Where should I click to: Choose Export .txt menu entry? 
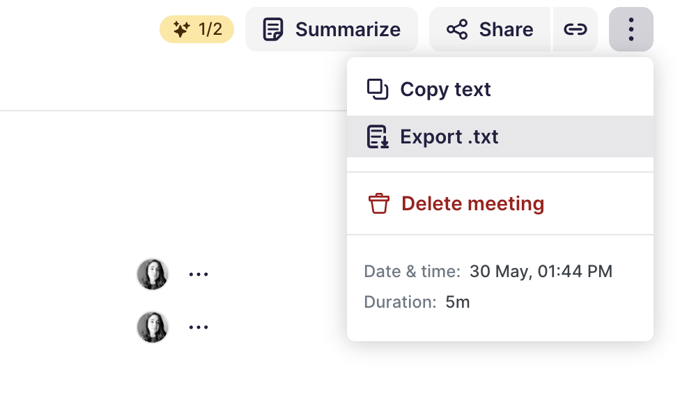point(449,136)
